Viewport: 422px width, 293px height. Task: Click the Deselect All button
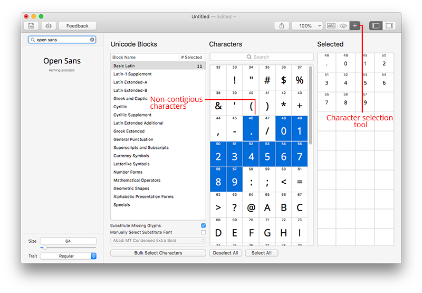(x=226, y=253)
